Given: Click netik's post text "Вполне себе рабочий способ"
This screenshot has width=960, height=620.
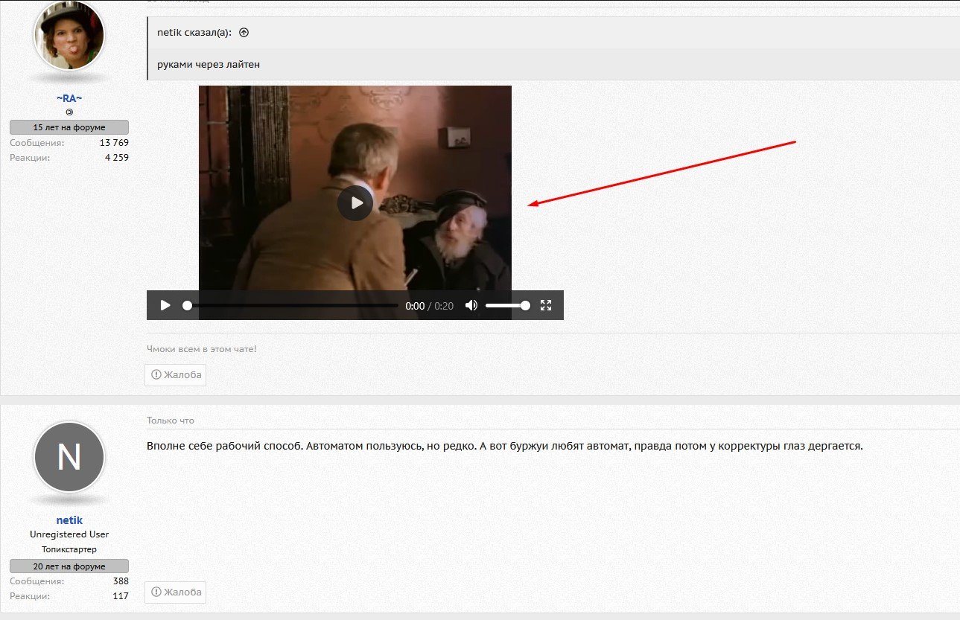Looking at the screenshot, I should (224, 447).
